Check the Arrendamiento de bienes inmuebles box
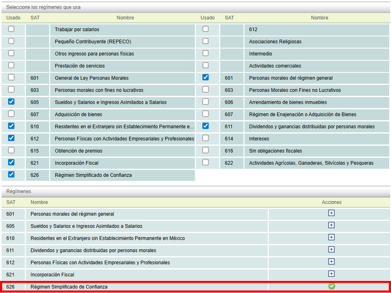The width and height of the screenshot is (391, 293). click(206, 102)
